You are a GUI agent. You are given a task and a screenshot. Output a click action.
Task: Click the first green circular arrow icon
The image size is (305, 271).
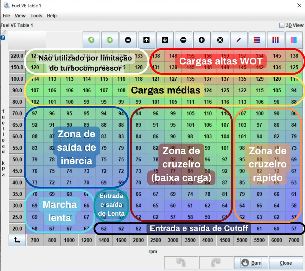(91, 40)
